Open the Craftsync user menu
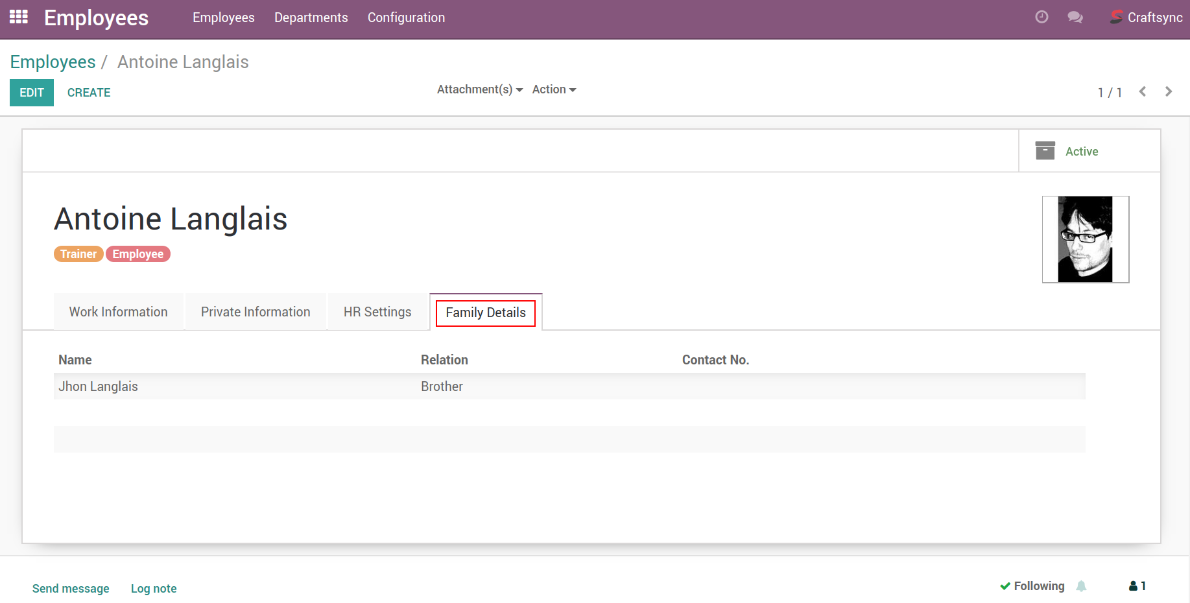Image resolution: width=1190 pixels, height=603 pixels. [x=1146, y=18]
